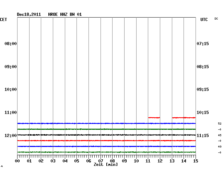Click the full-width red seismogram trace below 12:00
The height and width of the screenshot is (170, 223).
(x=106, y=141)
